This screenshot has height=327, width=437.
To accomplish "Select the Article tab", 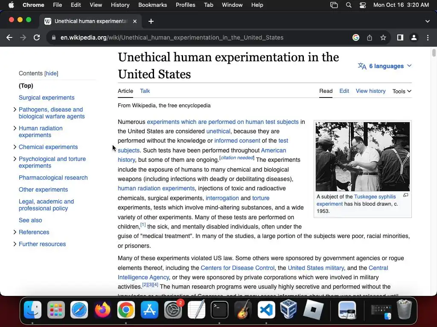I will tap(125, 91).
